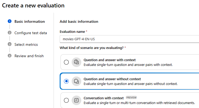This screenshot has width=199, height=108.
Task: Select the Question and answer with context radio
Action: pos(66,62)
